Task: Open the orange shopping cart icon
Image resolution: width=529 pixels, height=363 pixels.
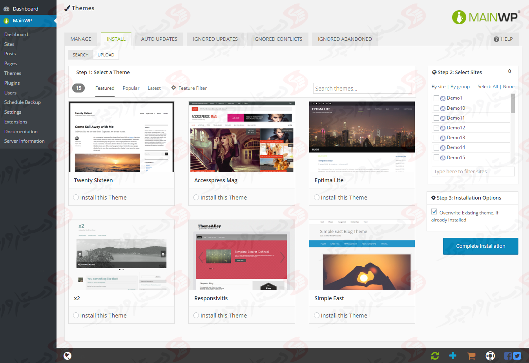Action: [x=471, y=356]
